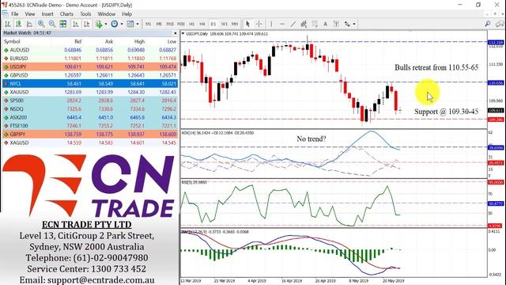Select the USDJPY row in Market Watch
This screenshot has height=285, width=506.
[90, 66]
